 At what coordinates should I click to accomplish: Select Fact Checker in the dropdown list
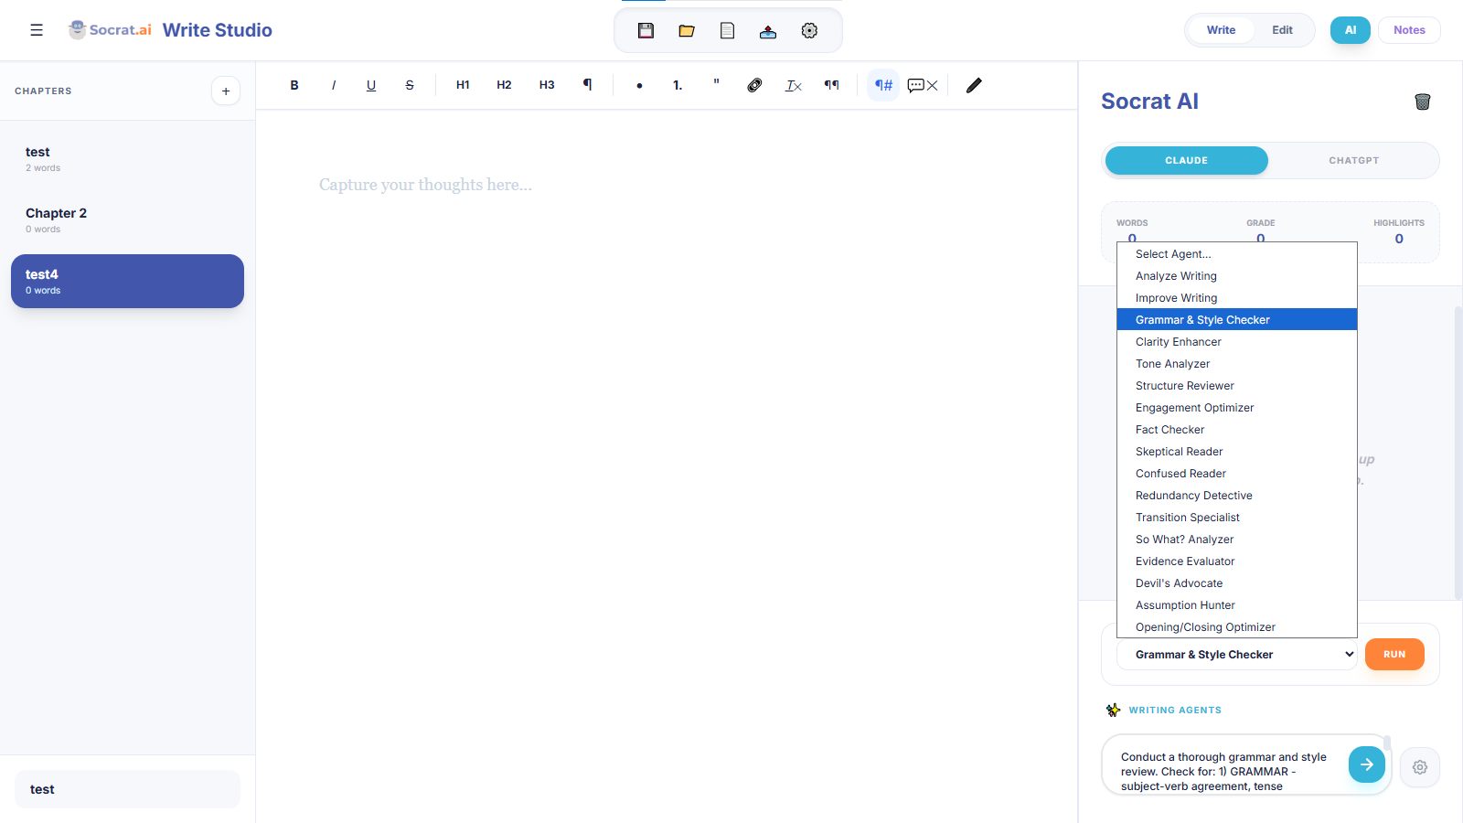coord(1169,430)
